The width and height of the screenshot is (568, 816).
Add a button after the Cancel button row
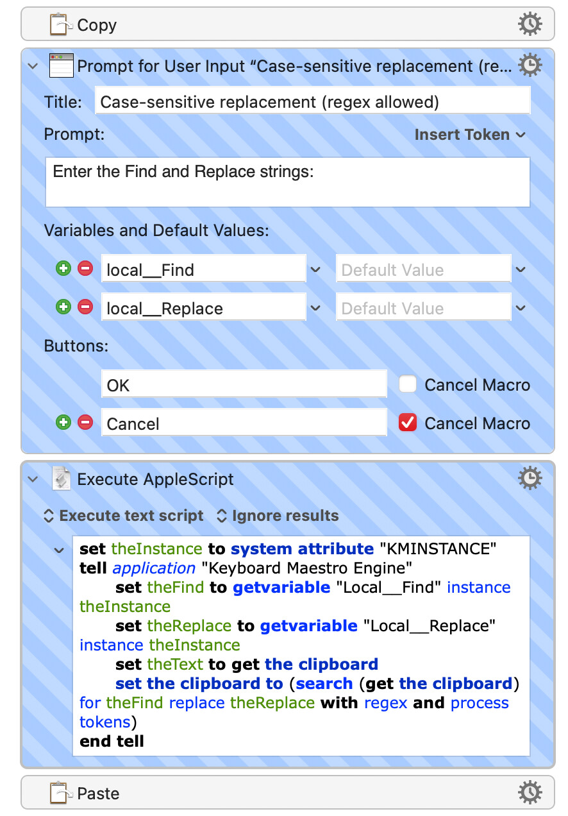tap(63, 422)
